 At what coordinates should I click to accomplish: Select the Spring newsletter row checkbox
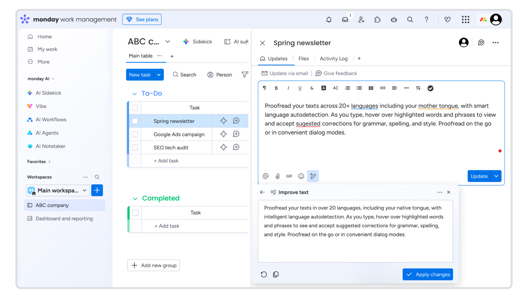pyautogui.click(x=135, y=121)
